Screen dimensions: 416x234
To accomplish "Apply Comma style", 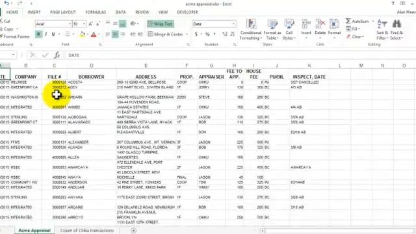I will tap(214, 34).
